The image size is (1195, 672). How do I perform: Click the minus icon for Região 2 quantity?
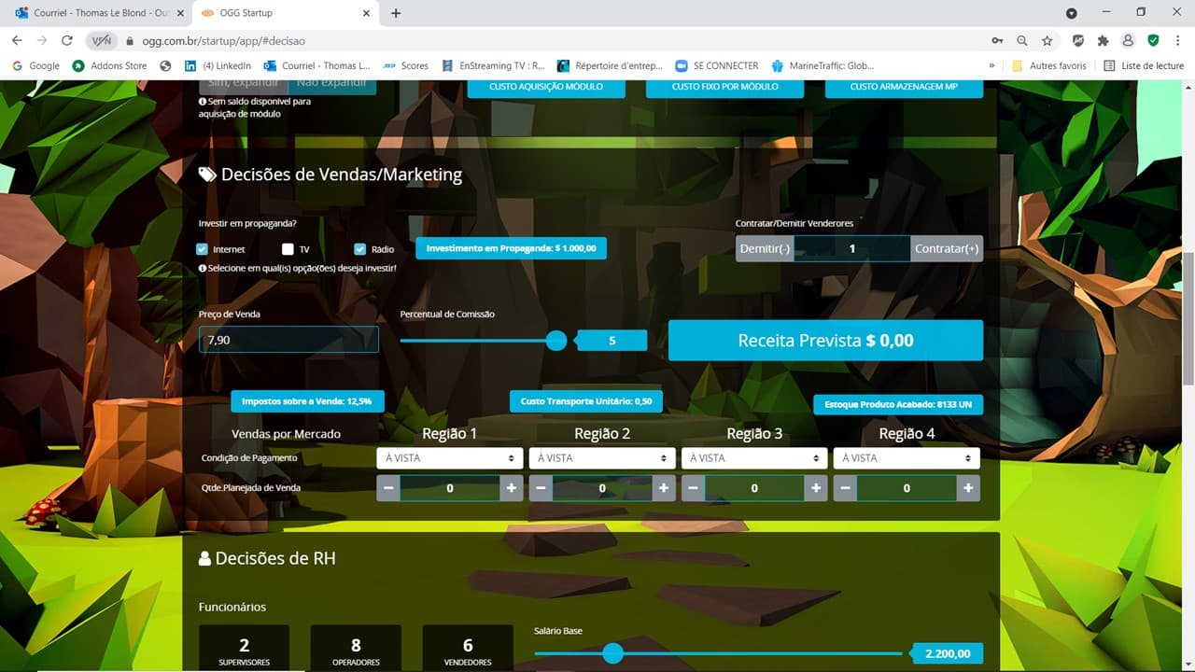(x=541, y=488)
